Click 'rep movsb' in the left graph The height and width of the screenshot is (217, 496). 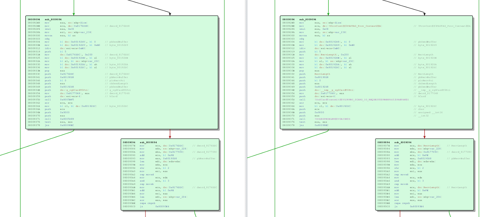(147, 184)
